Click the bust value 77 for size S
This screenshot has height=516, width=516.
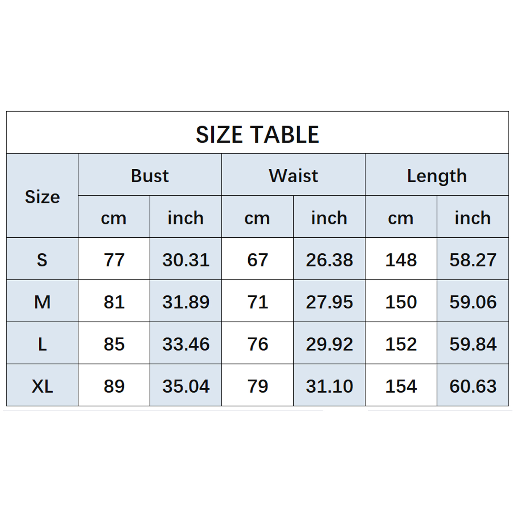click(114, 260)
